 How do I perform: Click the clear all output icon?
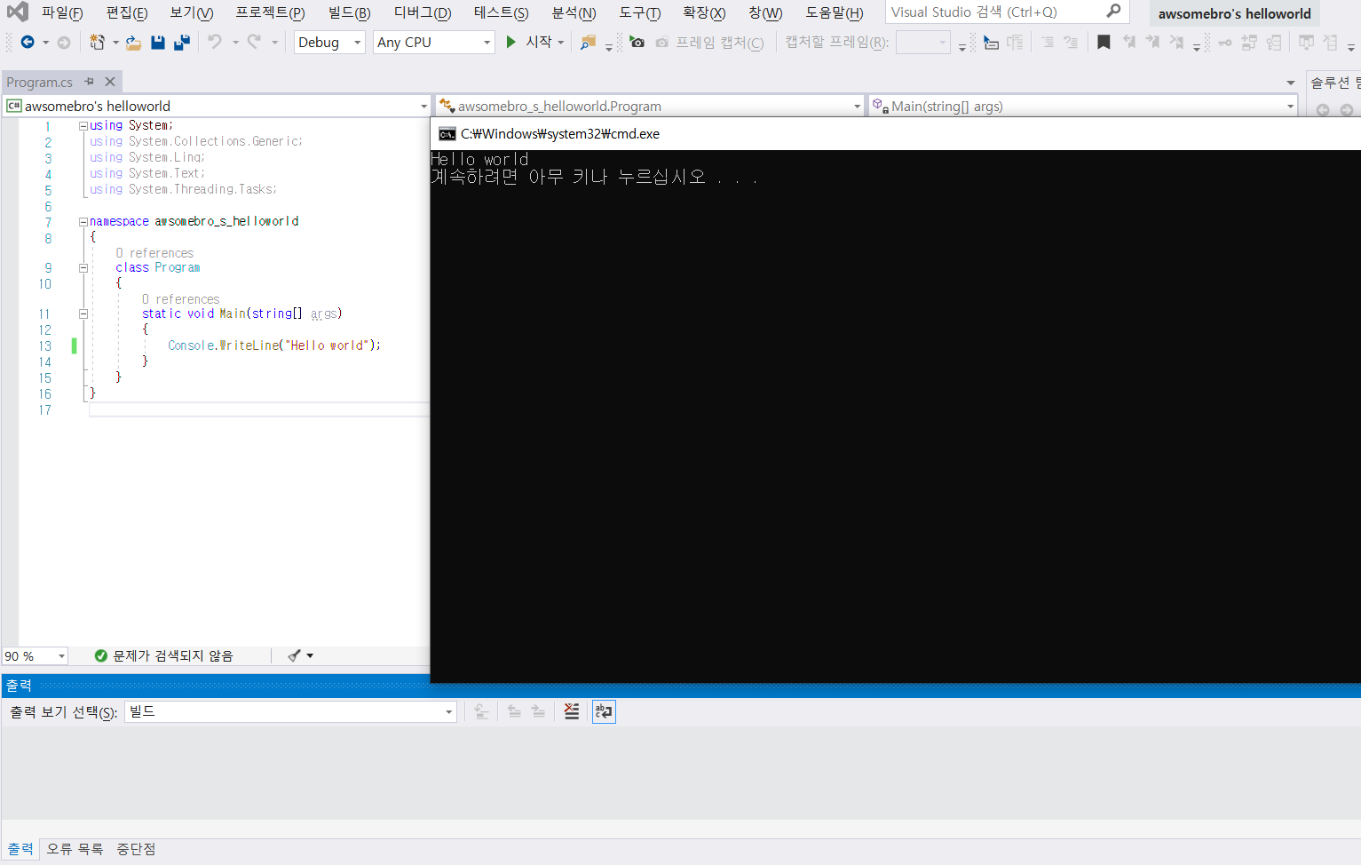click(572, 711)
